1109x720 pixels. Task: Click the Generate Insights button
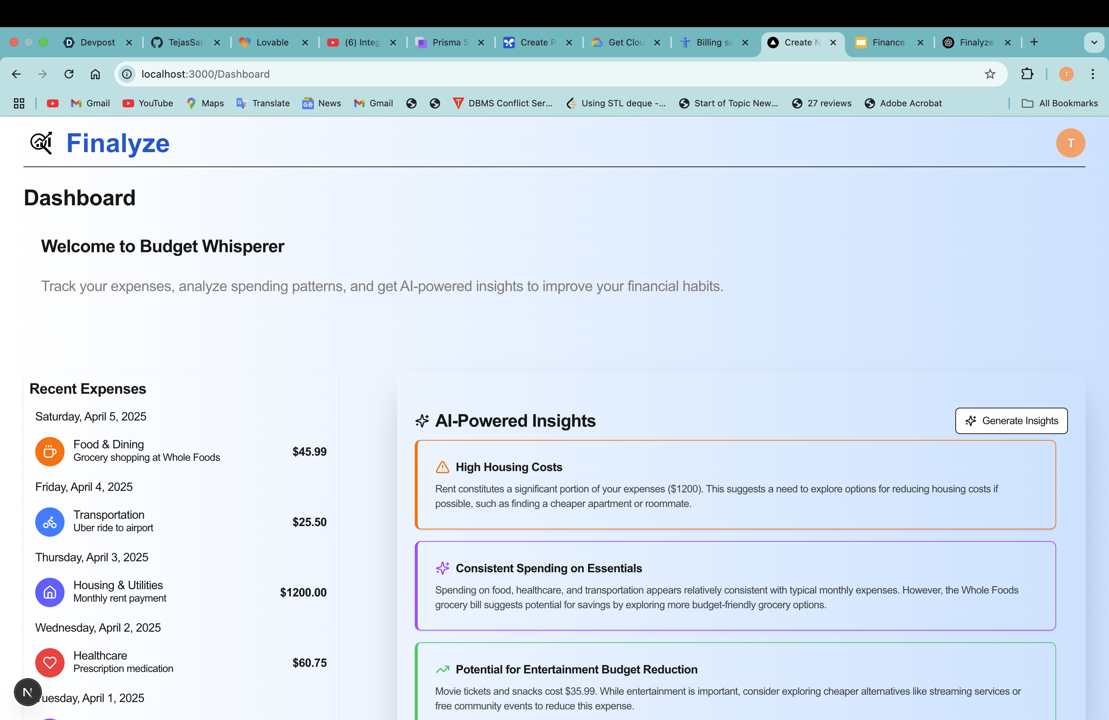1011,420
